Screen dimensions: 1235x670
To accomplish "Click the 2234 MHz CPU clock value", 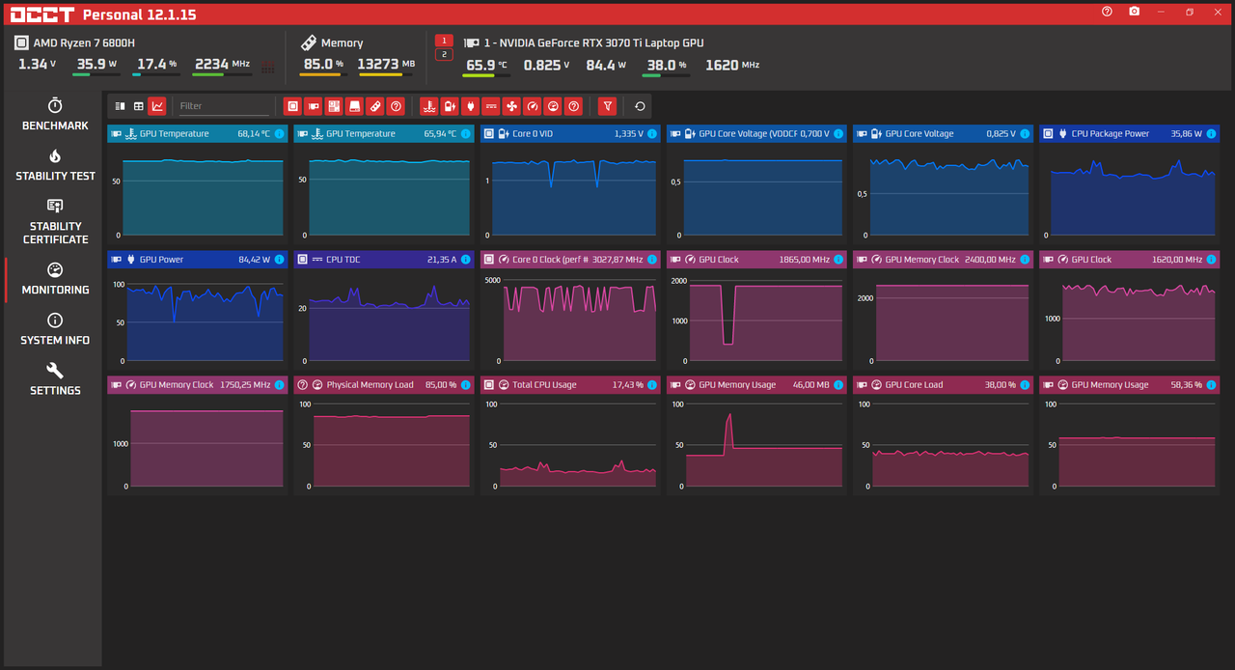I will pos(222,65).
